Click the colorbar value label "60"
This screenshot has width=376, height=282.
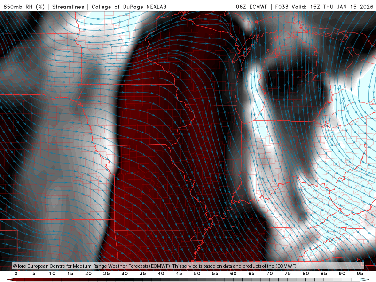(x=233, y=274)
